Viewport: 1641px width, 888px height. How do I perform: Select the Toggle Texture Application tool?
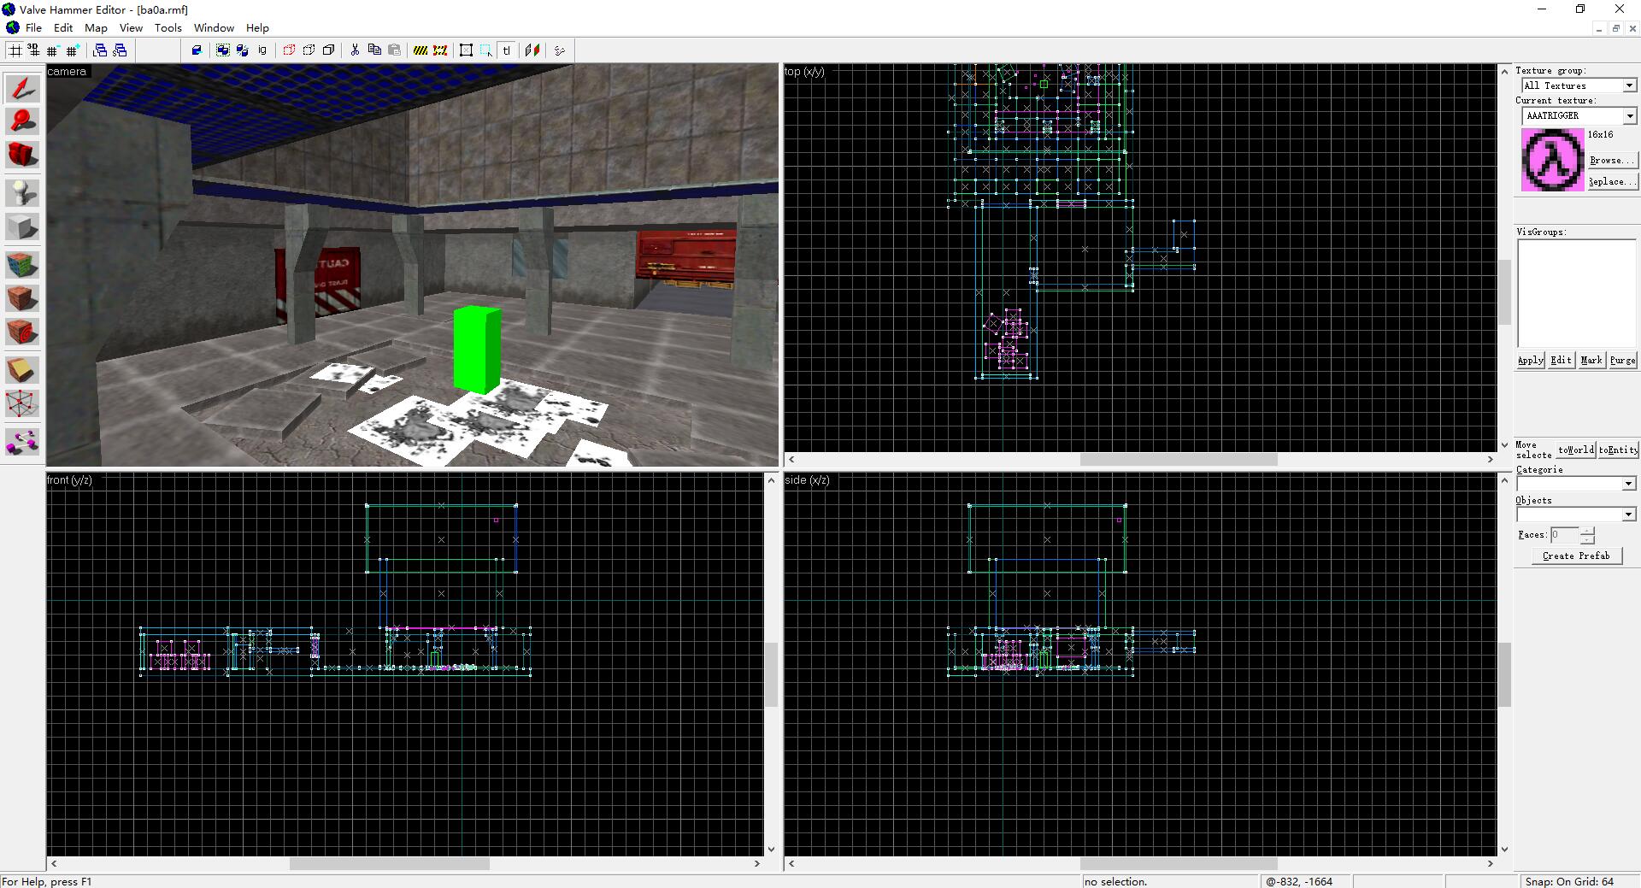(x=22, y=265)
